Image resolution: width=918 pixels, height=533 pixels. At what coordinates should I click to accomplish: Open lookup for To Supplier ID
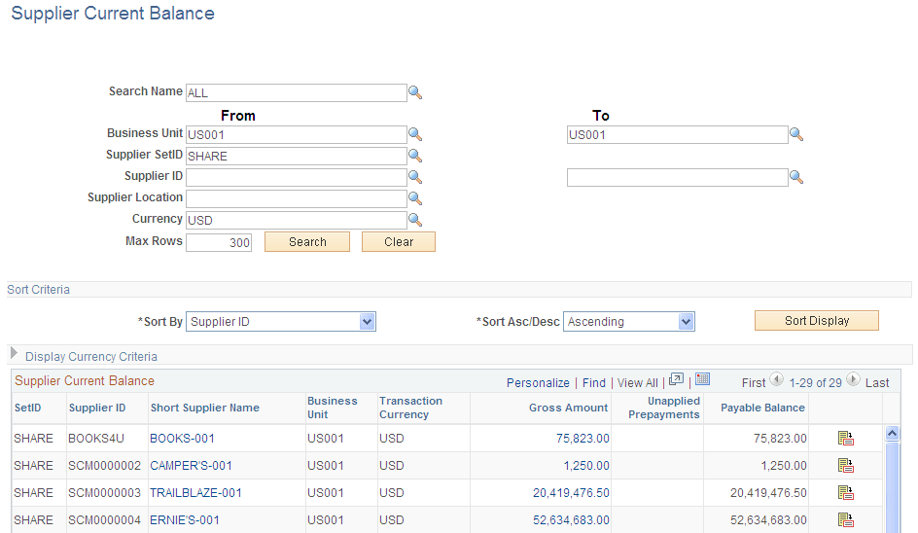point(796,177)
